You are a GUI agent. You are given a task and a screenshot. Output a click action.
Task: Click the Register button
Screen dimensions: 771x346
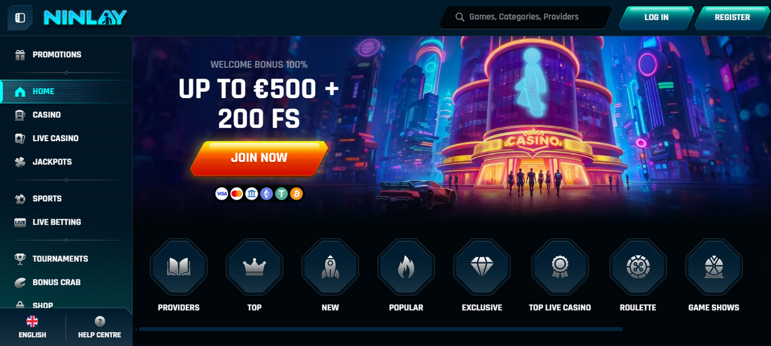click(x=732, y=18)
